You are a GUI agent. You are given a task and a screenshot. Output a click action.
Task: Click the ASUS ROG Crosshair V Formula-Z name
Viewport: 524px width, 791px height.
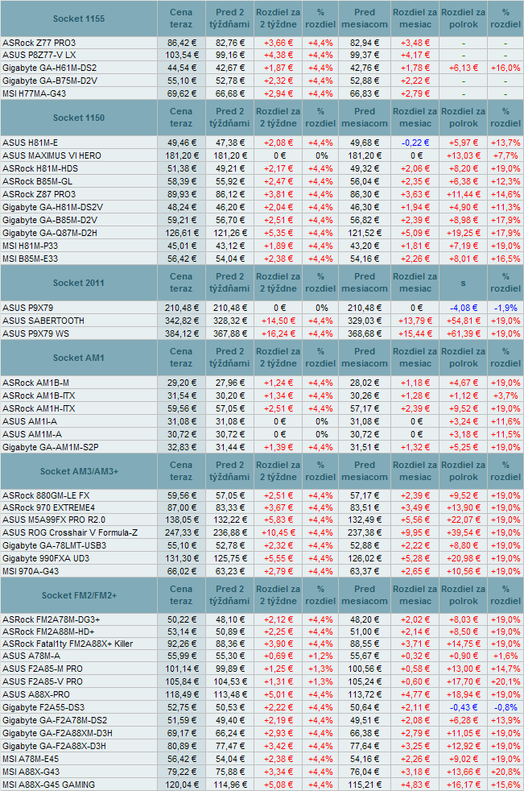click(70, 532)
